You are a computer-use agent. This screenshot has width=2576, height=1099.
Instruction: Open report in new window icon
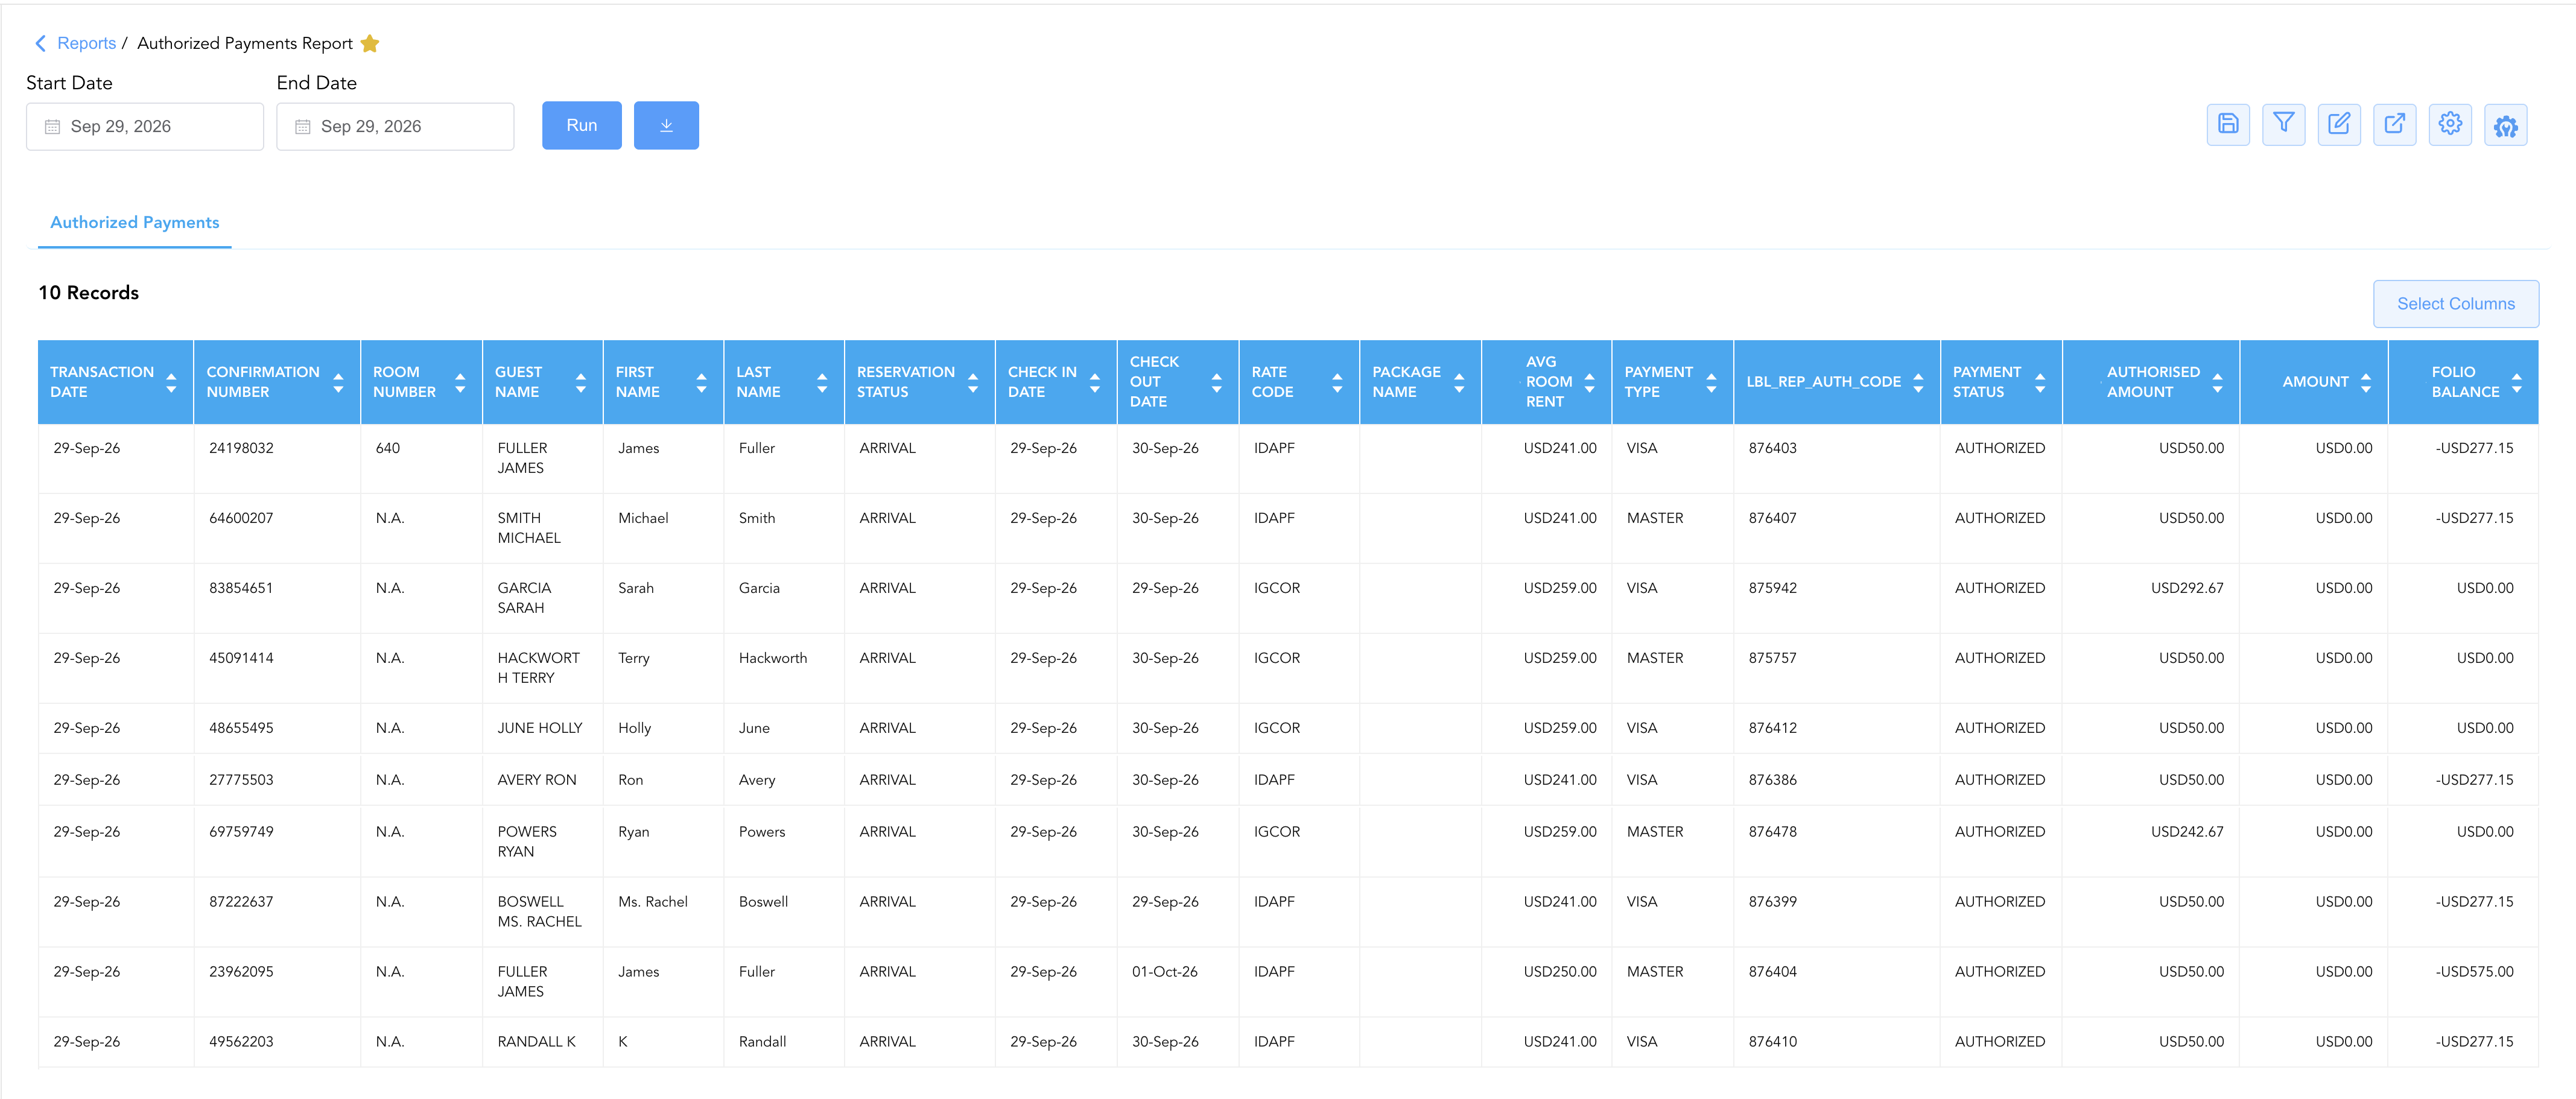[x=2394, y=125]
